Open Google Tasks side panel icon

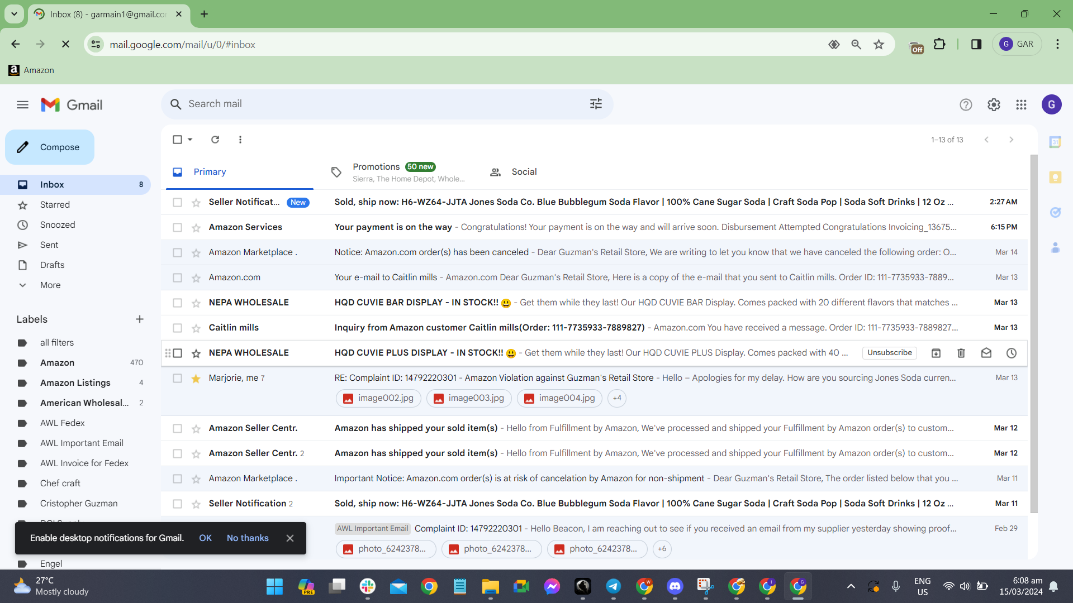point(1055,212)
